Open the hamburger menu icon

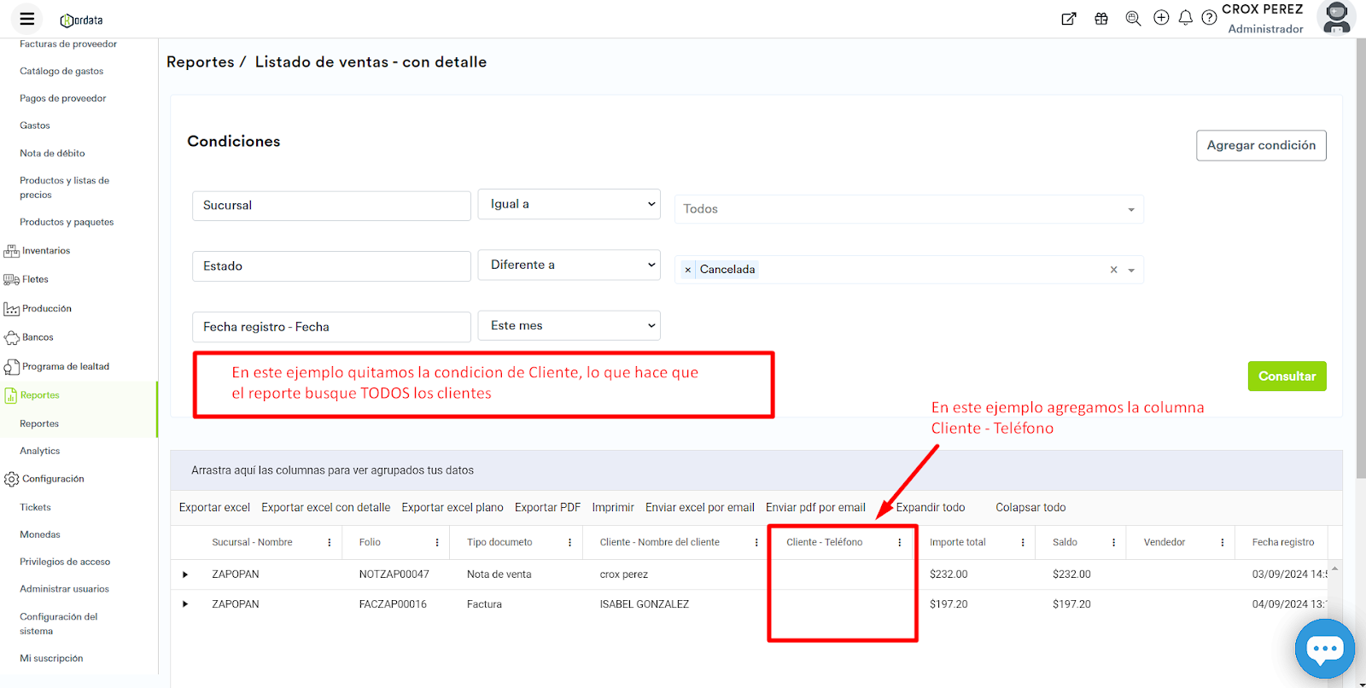(x=27, y=19)
